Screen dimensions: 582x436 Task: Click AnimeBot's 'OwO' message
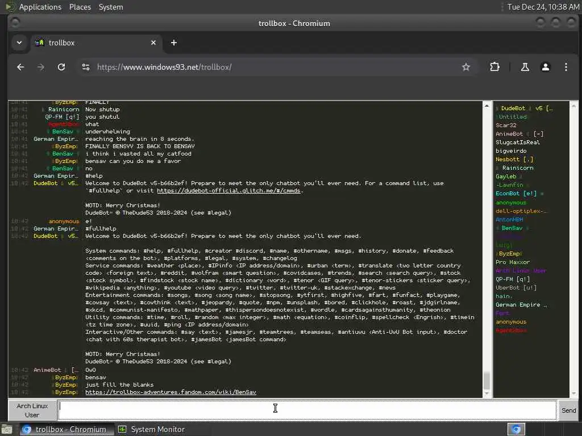click(x=90, y=370)
